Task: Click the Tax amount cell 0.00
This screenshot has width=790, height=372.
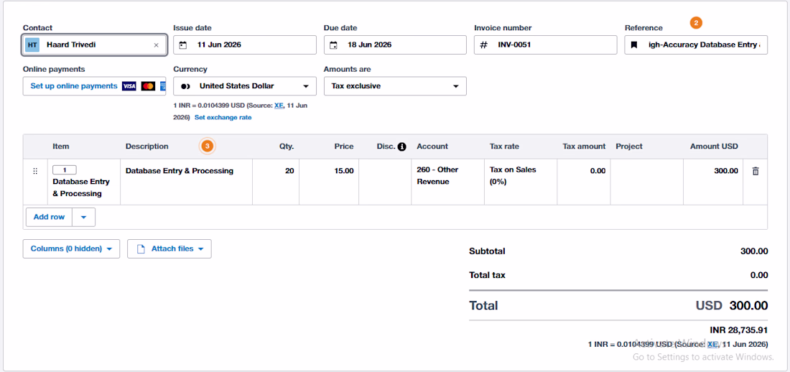Action: (583, 182)
